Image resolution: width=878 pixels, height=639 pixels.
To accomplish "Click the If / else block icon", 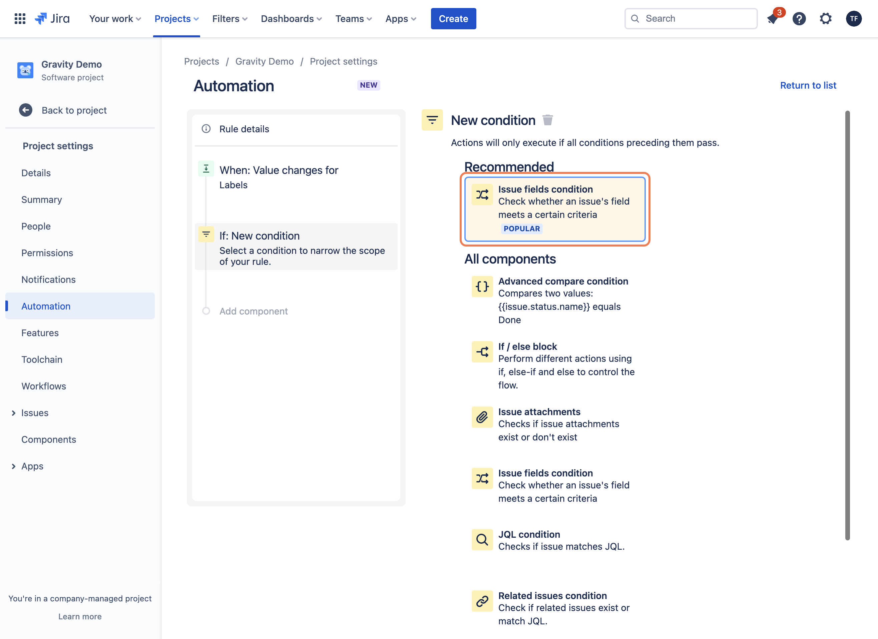I will point(482,352).
